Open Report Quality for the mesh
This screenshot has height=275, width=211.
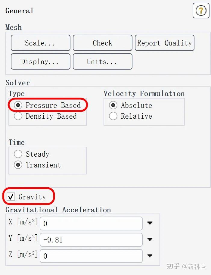coord(164,43)
